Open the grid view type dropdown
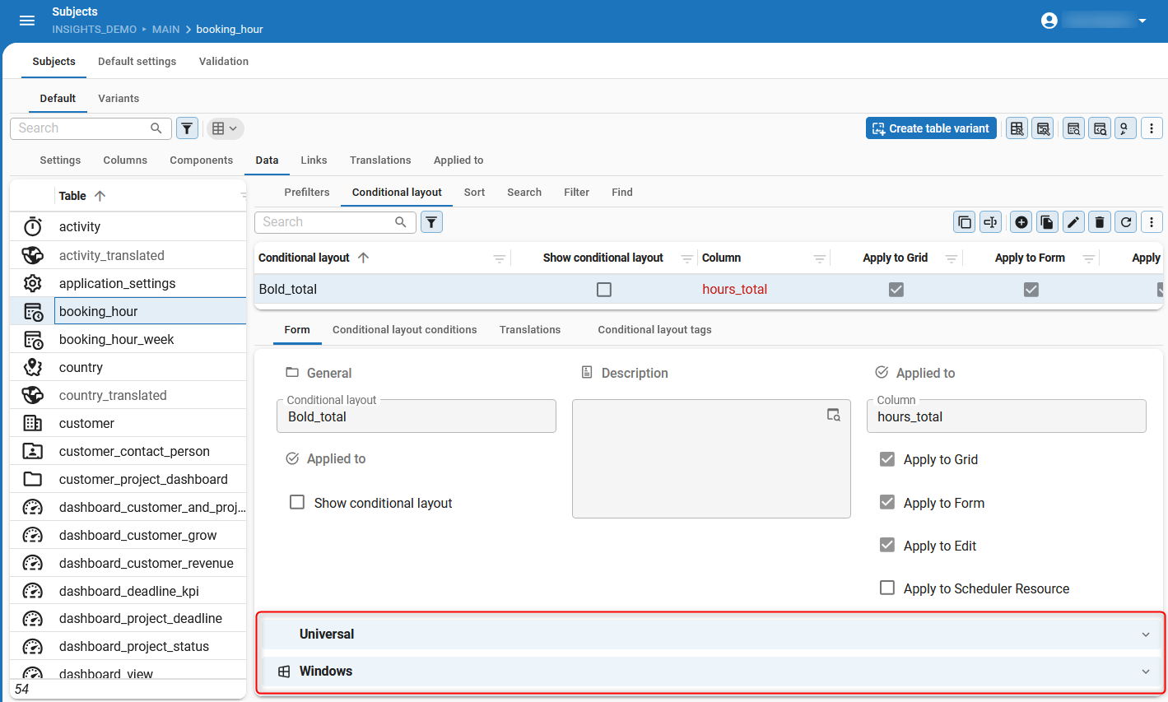 click(225, 128)
